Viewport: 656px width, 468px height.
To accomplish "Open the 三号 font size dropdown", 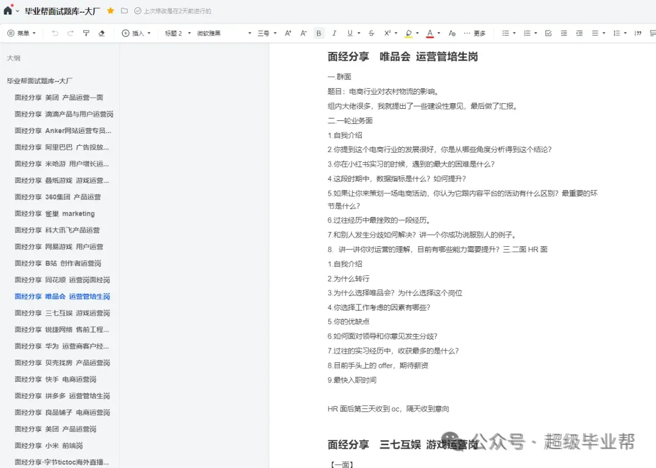I will (267, 33).
